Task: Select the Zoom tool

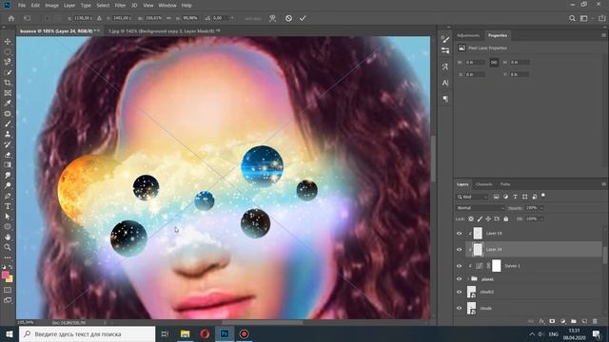Action: [x=8, y=247]
